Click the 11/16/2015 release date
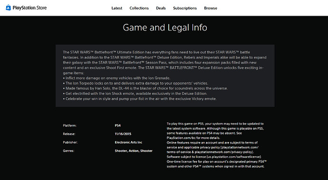 [123, 134]
